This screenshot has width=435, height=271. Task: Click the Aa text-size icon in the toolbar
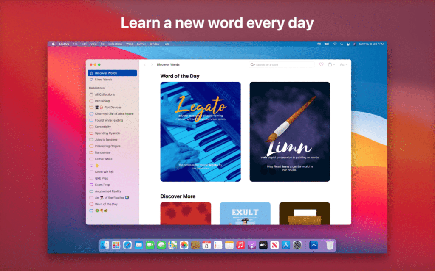pyautogui.click(x=342, y=64)
